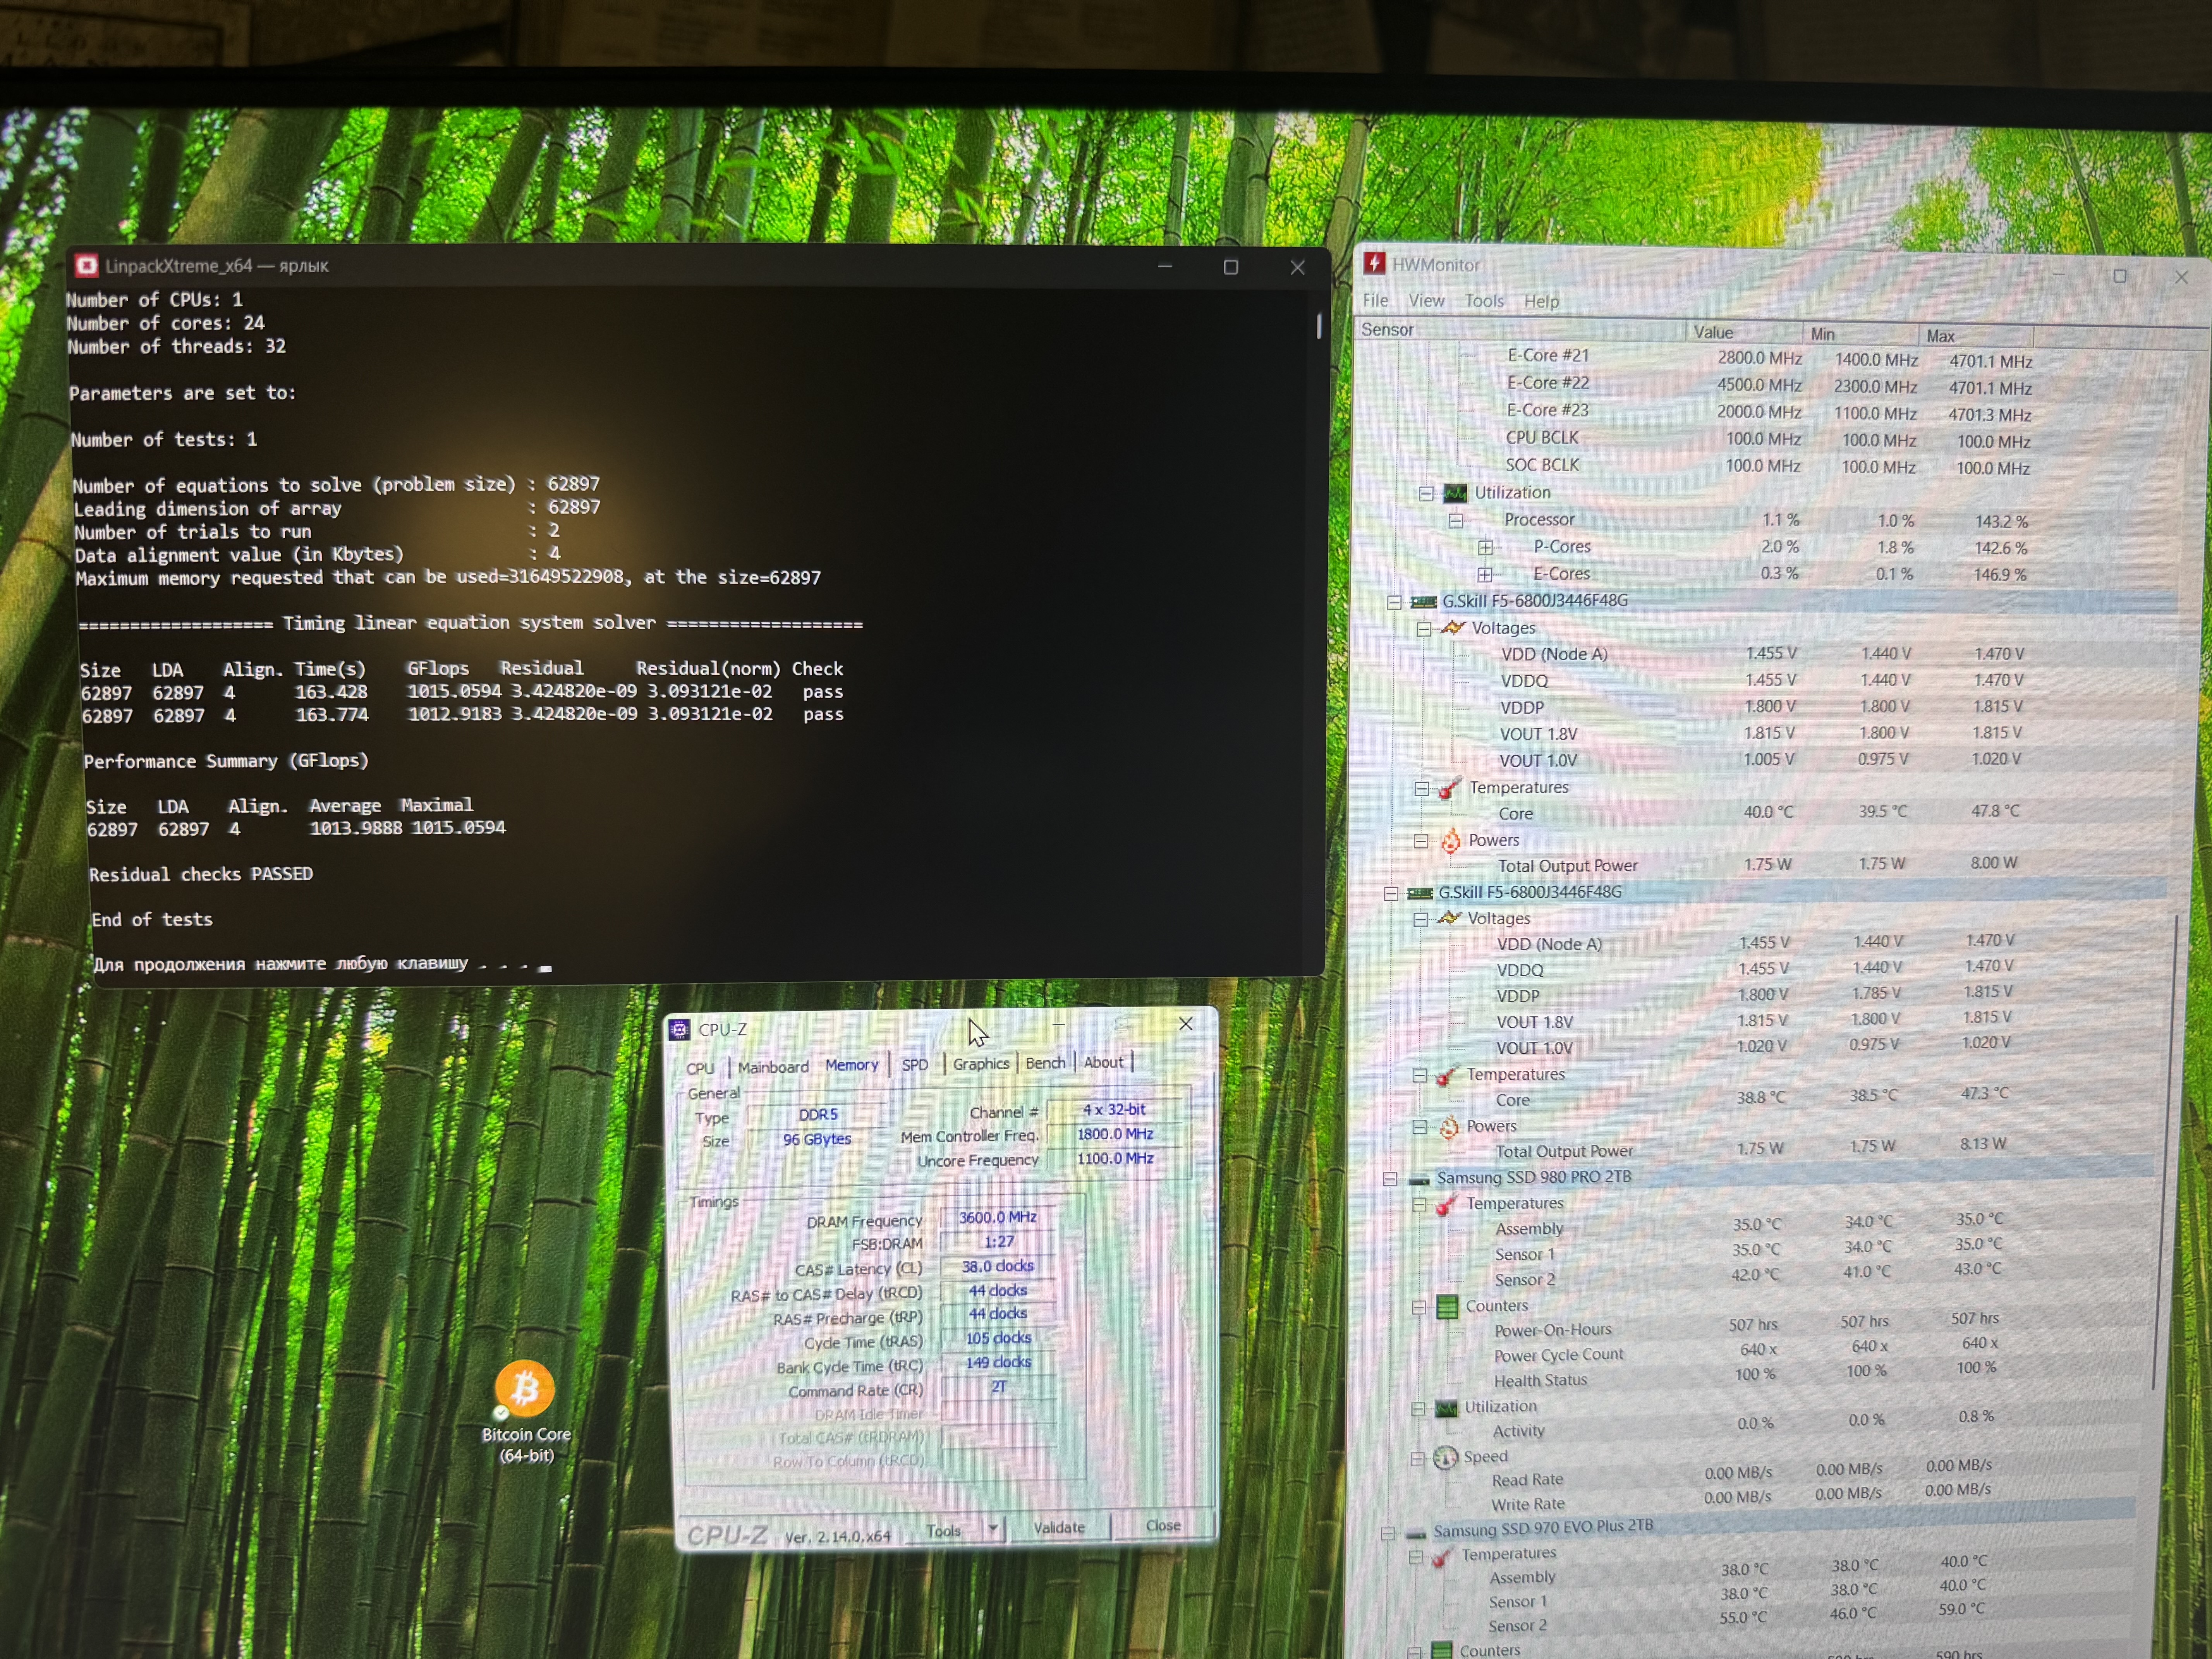Collapse the Samsung SSD 970 EVO Plus node

point(1388,1533)
